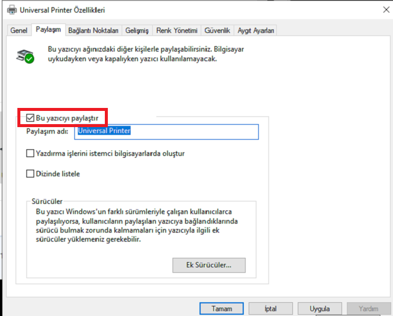Go to the Gelişmiş tab

pyautogui.click(x=137, y=31)
